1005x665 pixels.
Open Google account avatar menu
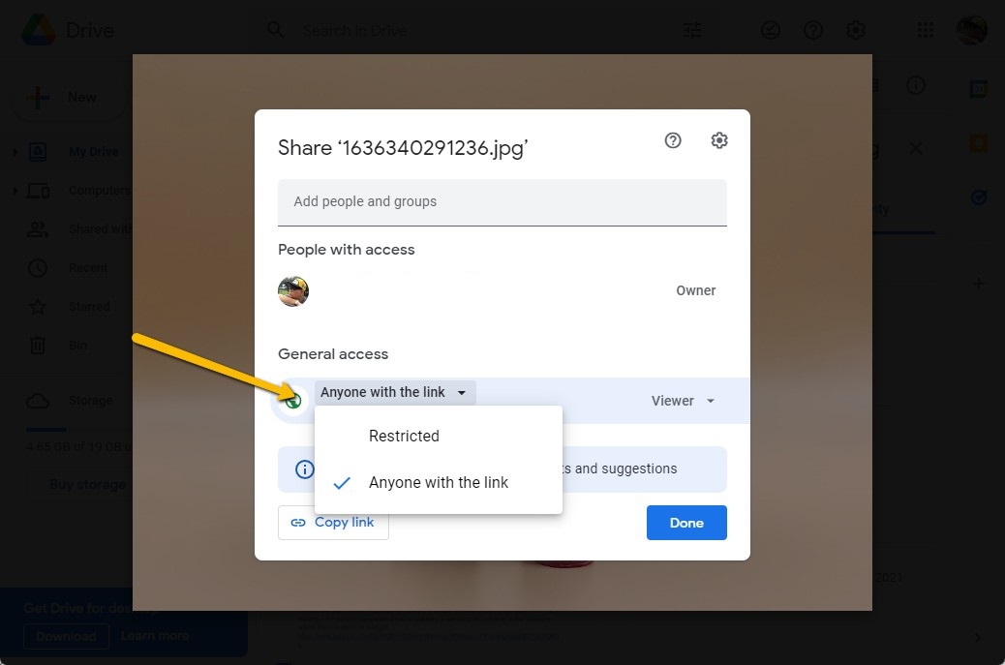pyautogui.click(x=972, y=29)
